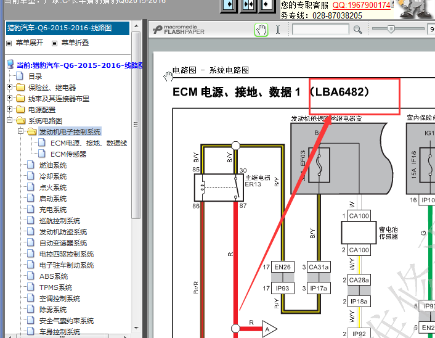The width and height of the screenshot is (435, 338).
Task: Click 菜单折叠 to collapse all menus
Action: click(x=75, y=43)
